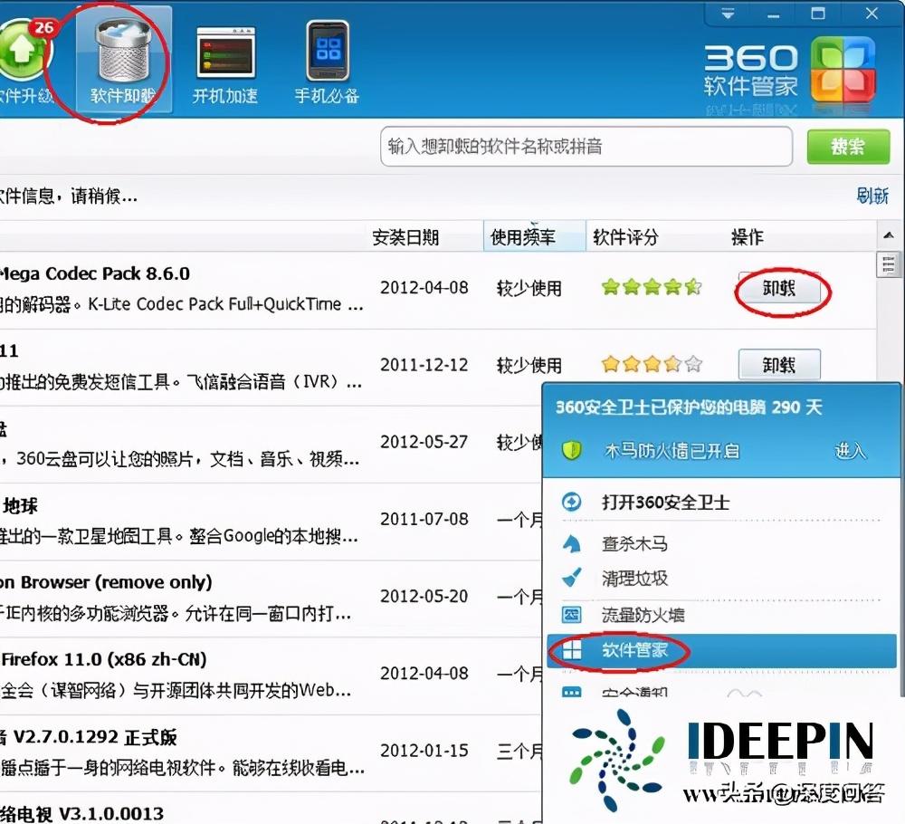The width and height of the screenshot is (905, 824).
Task: Click the star rating of Mega Codec Pack
Action: pyautogui.click(x=652, y=286)
